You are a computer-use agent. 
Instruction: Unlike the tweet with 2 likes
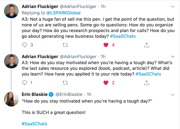click(x=106, y=83)
